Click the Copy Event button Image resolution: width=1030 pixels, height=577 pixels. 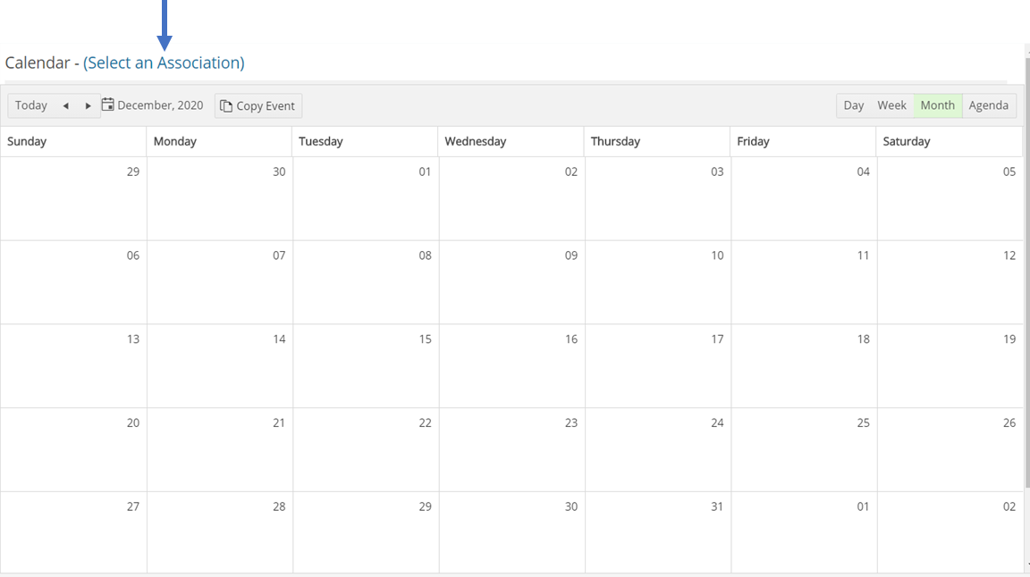pos(257,105)
